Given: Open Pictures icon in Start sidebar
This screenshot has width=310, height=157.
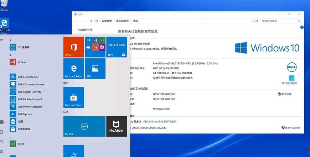Looking at the screenshot, I should [x=1, y=142].
